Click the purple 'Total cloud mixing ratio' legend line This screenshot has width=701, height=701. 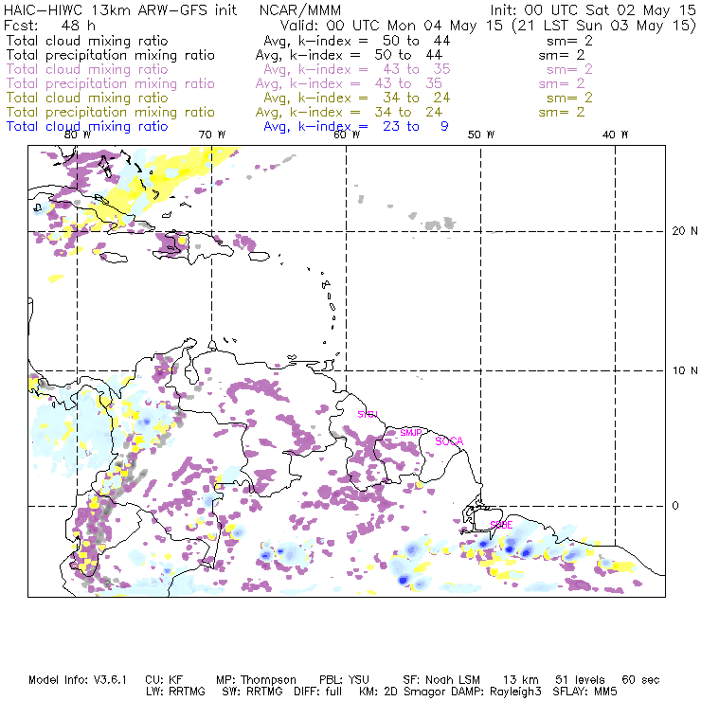(87, 69)
